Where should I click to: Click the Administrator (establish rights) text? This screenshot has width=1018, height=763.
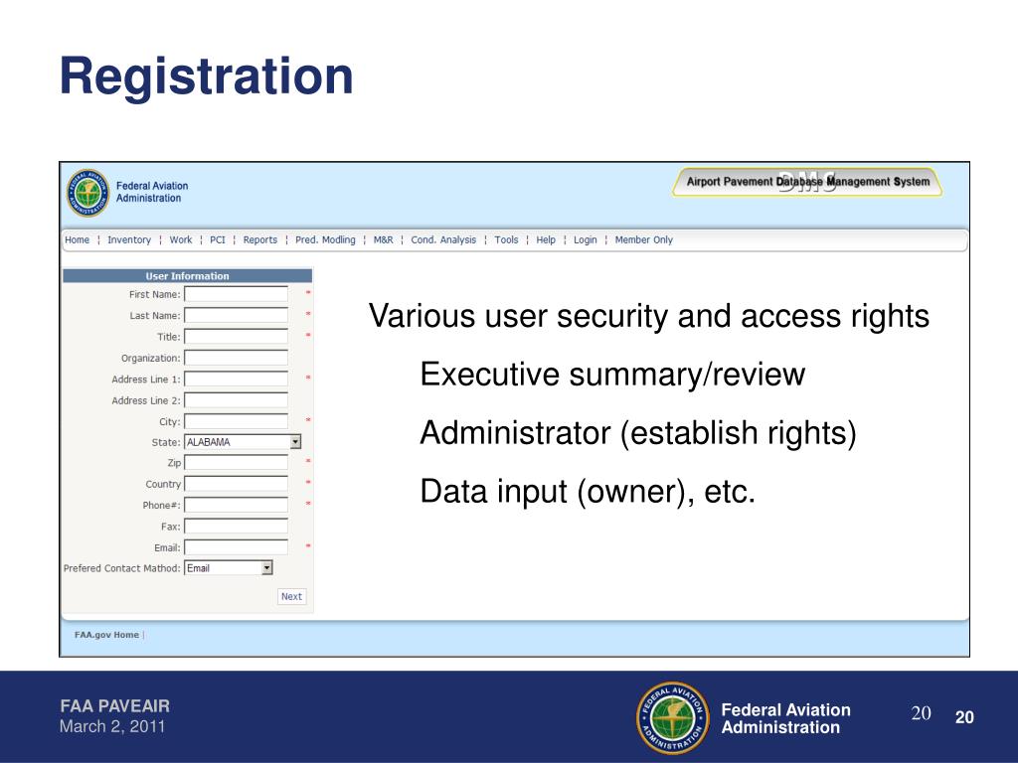(638, 433)
